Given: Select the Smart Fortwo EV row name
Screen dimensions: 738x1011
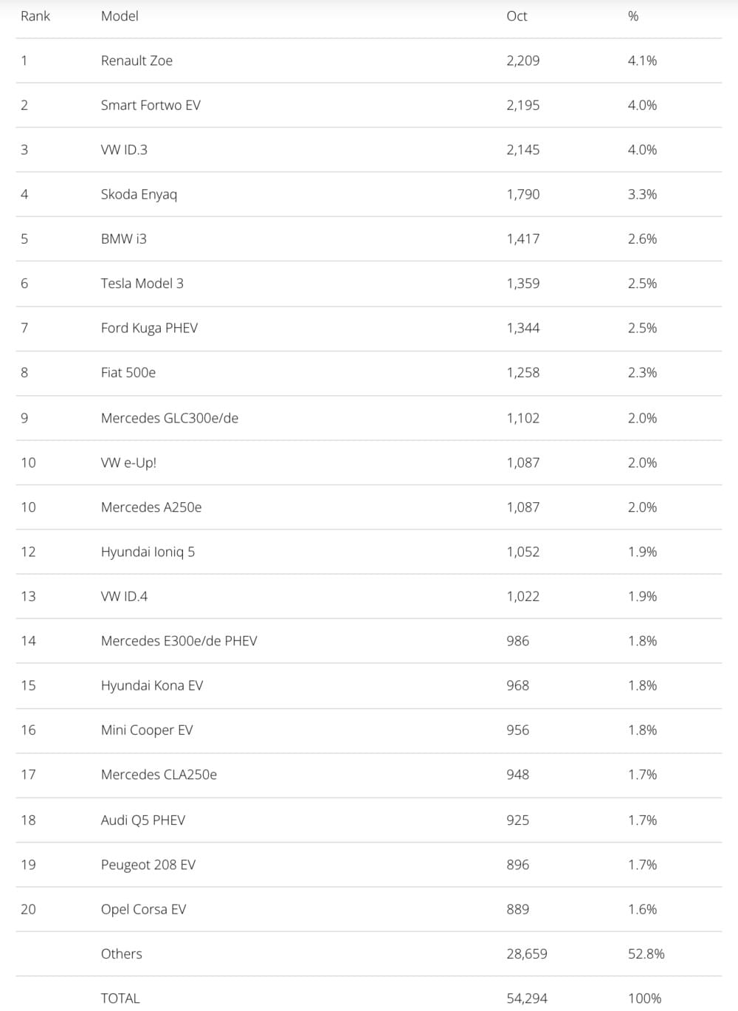Looking at the screenshot, I should click(x=151, y=105).
